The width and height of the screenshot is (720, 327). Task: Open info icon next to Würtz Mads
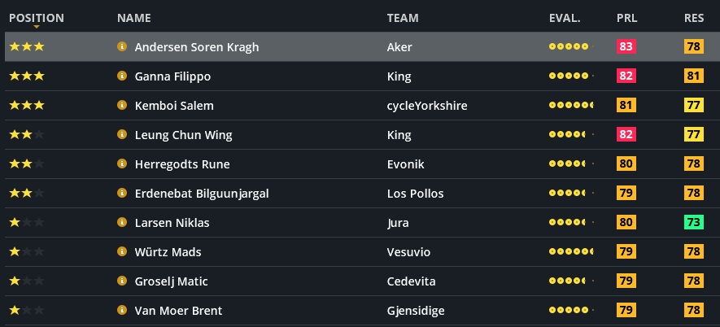coord(122,252)
